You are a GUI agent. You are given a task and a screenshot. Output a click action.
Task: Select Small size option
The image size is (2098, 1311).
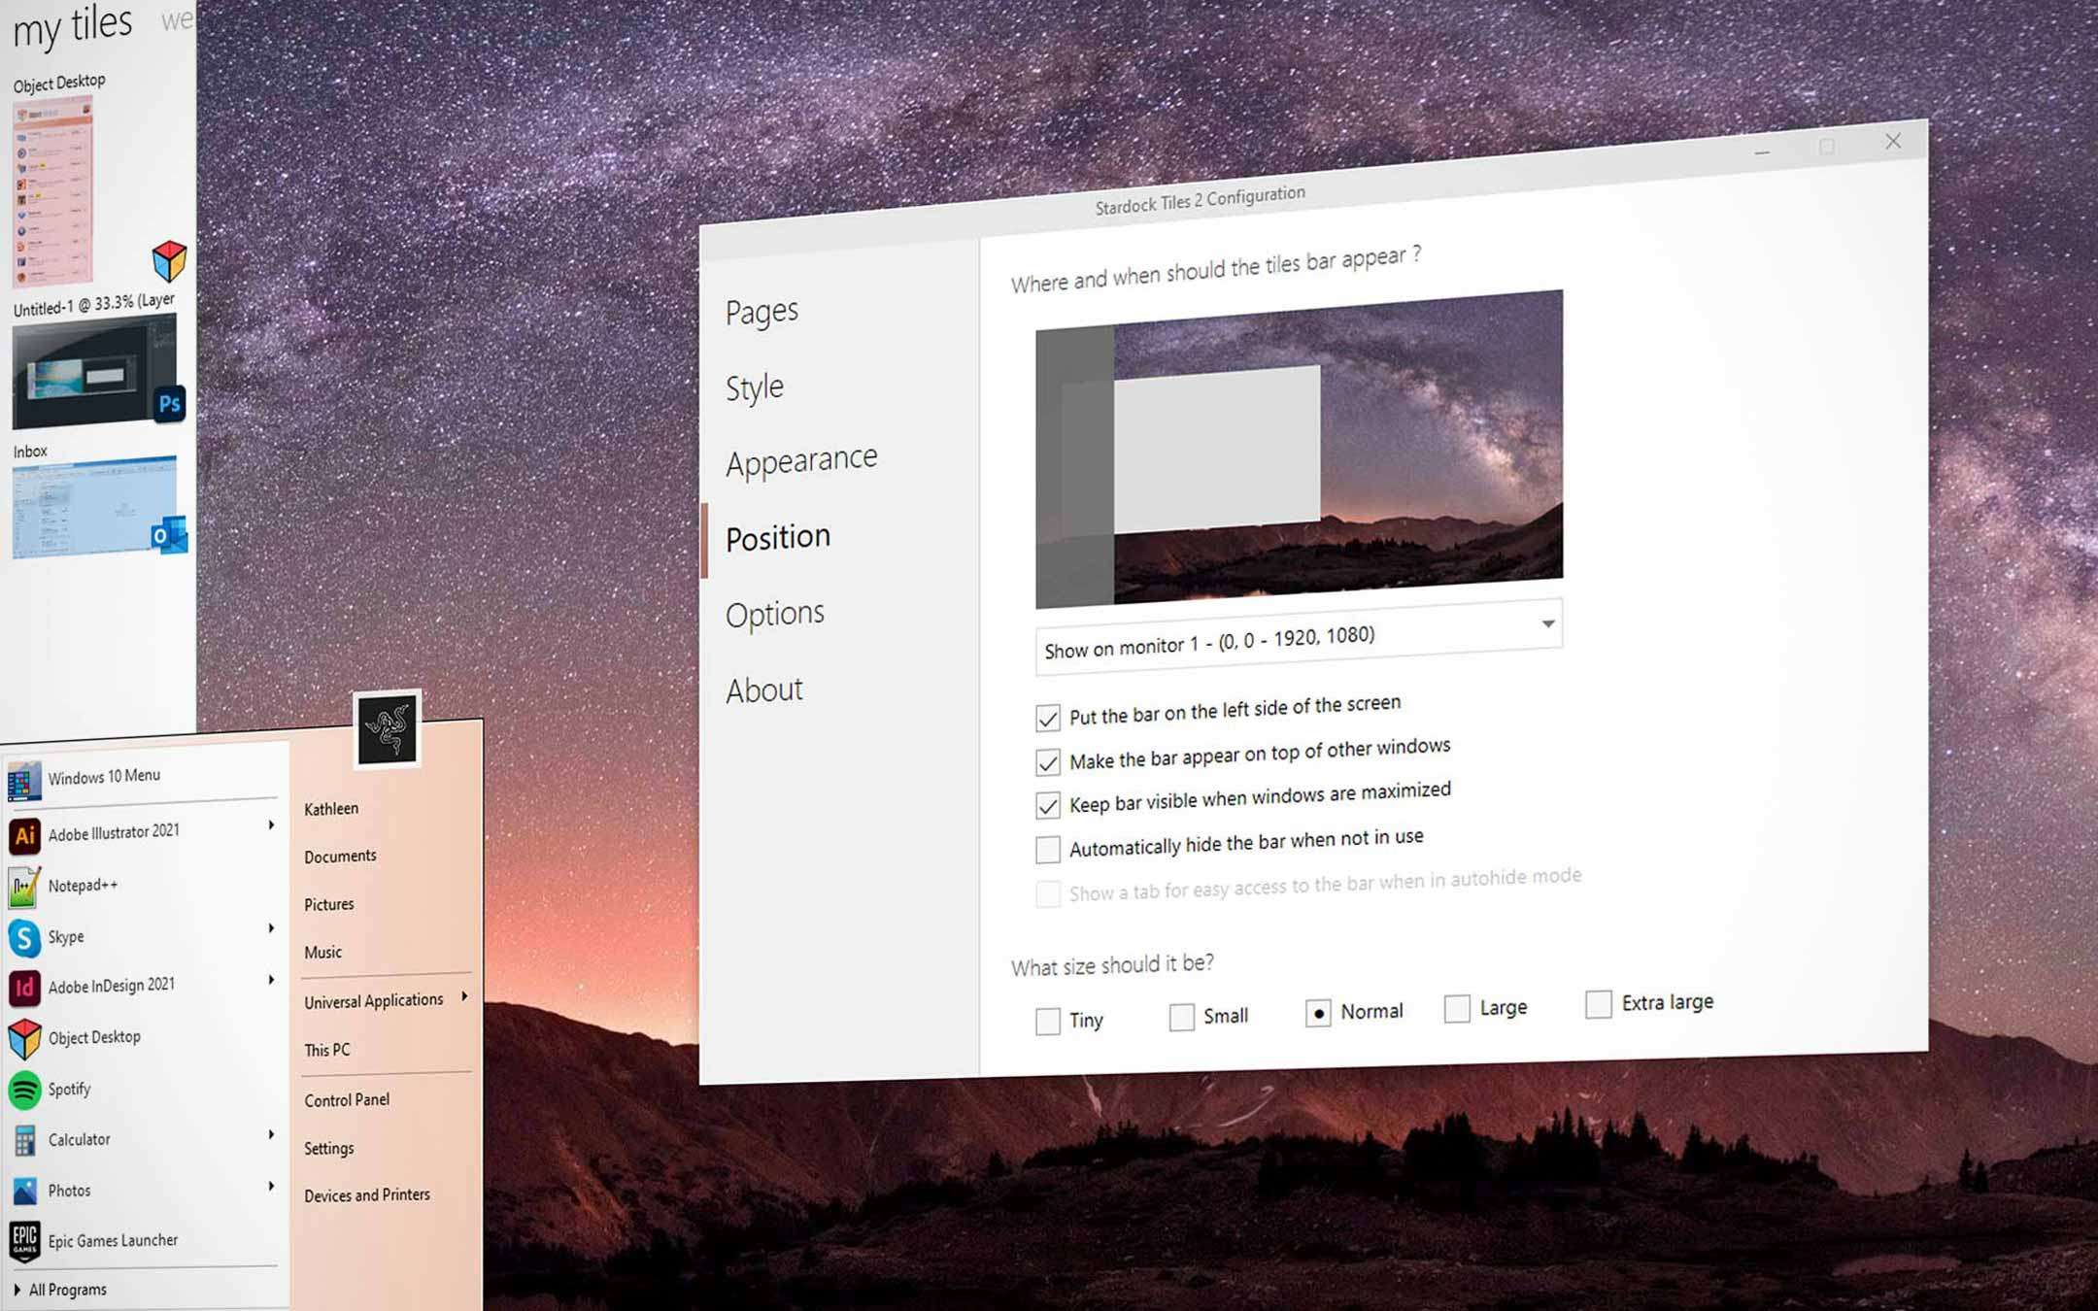(1181, 1018)
